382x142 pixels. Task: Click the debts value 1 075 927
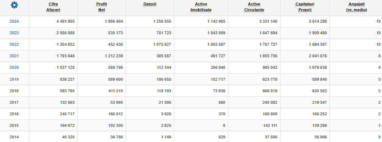pos(162,44)
